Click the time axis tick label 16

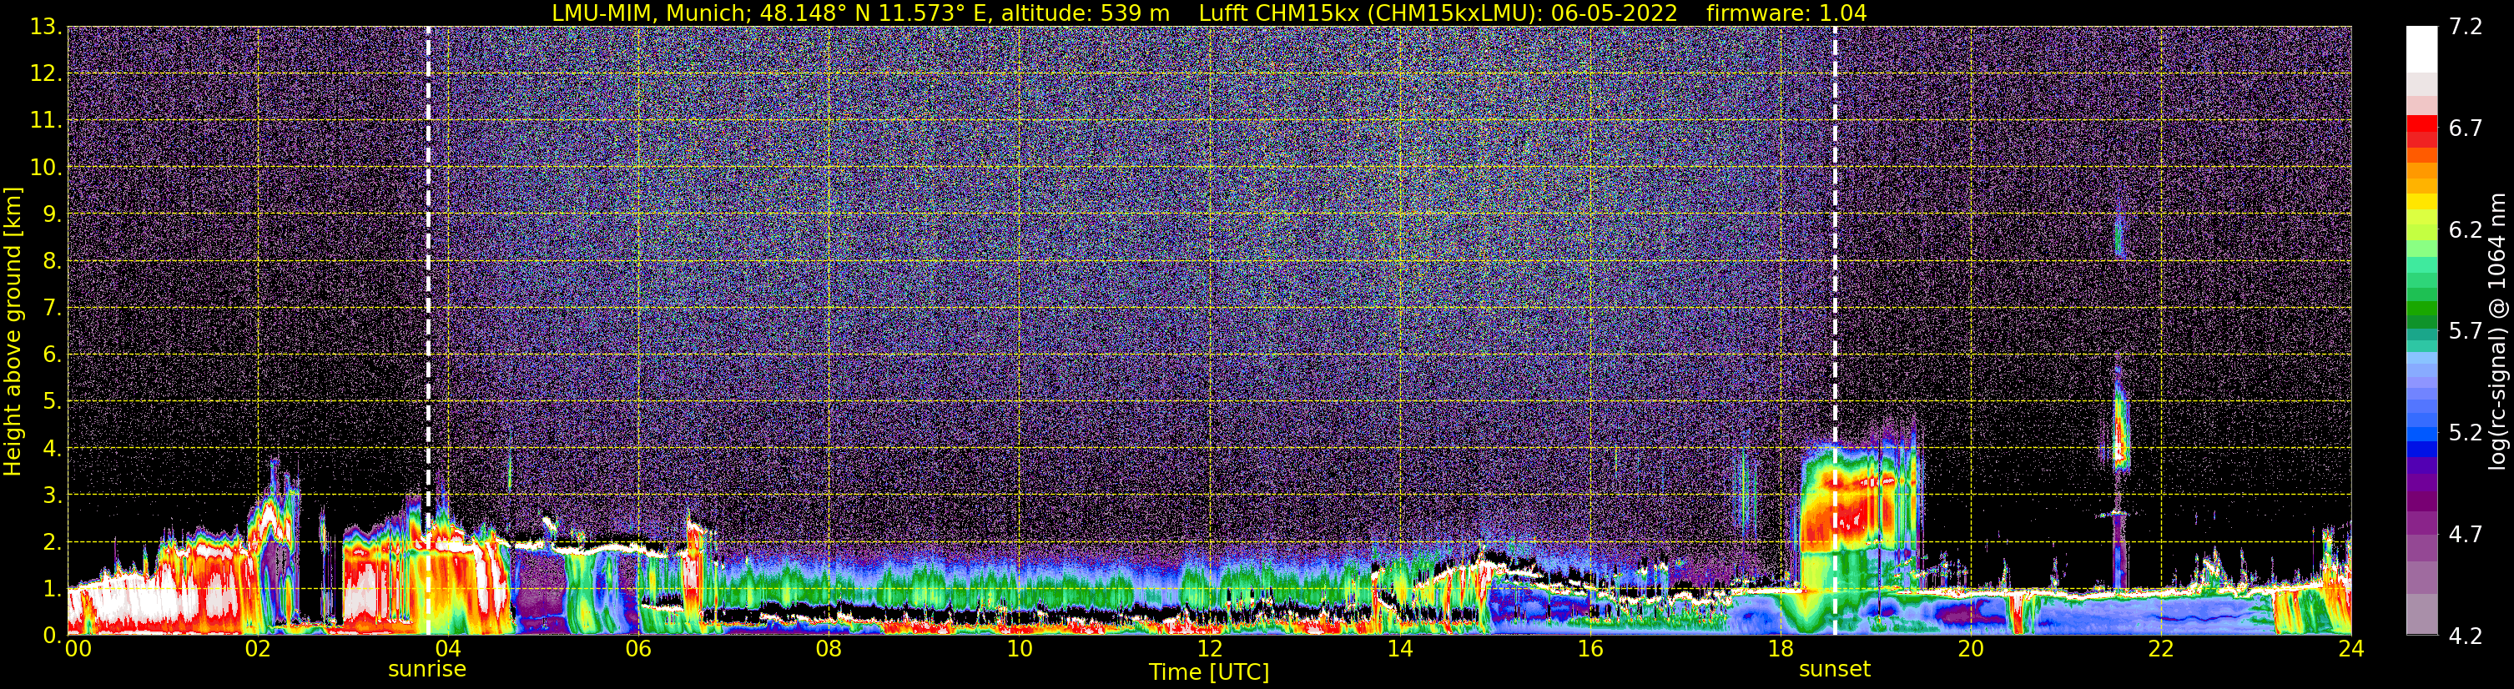click(1590, 649)
